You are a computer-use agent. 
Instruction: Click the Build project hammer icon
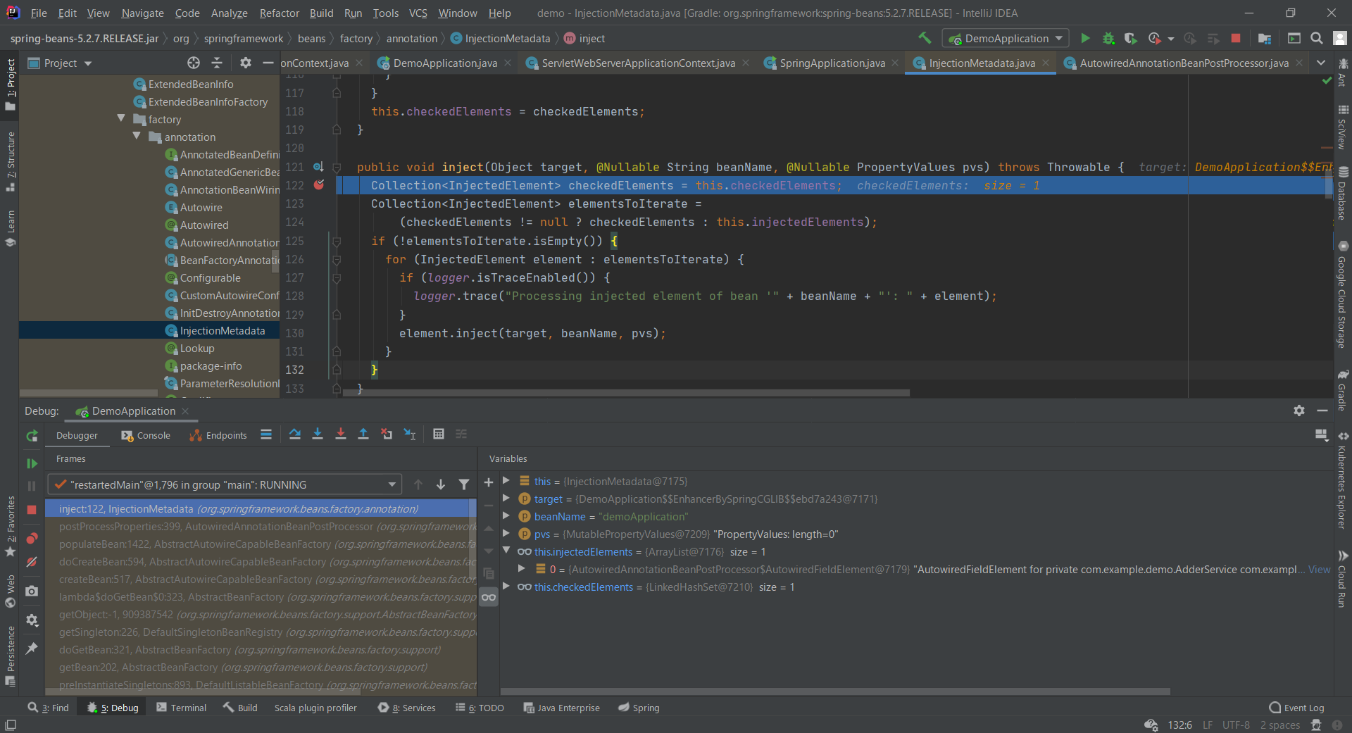point(925,38)
